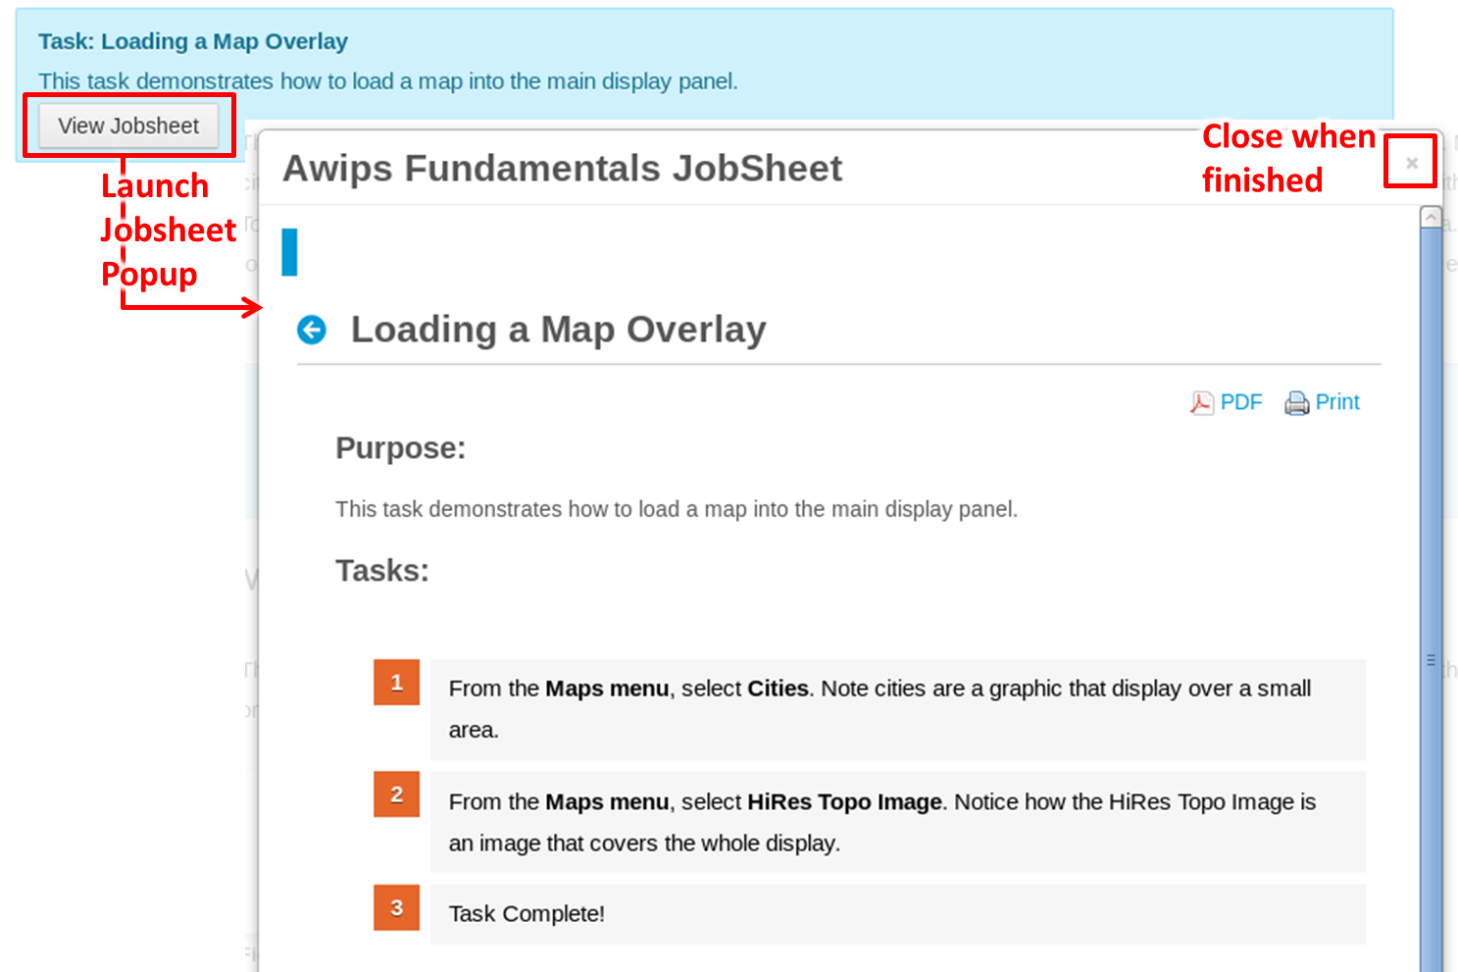Click the PDF file icon
1458x972 pixels.
[1201, 402]
